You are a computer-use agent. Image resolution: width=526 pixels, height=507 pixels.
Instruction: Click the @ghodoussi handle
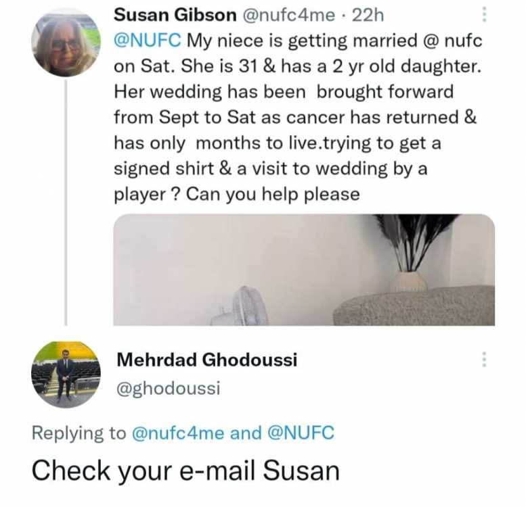click(x=169, y=388)
